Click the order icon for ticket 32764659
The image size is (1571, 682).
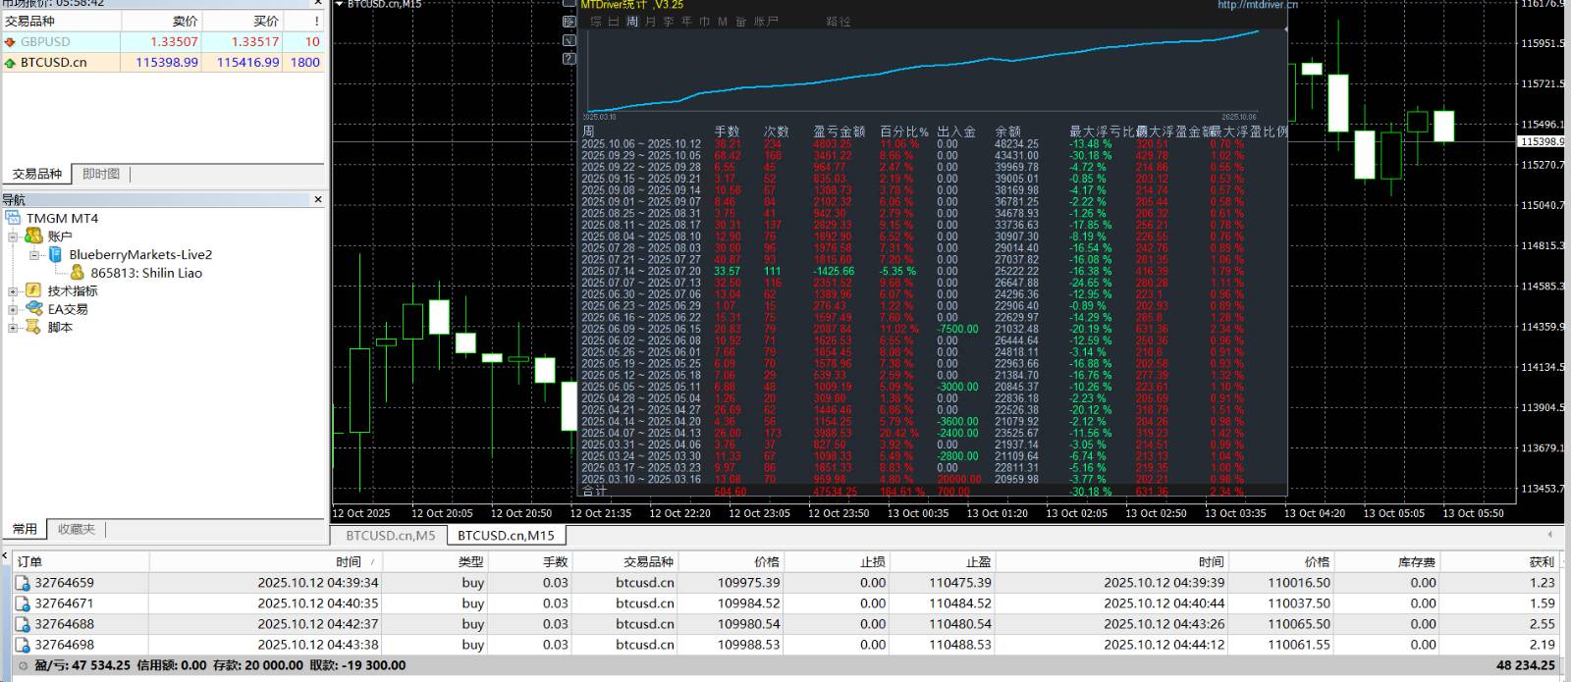(23, 583)
